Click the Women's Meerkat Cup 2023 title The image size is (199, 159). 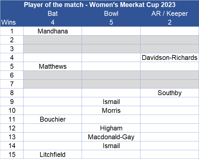click(x=99, y=5)
